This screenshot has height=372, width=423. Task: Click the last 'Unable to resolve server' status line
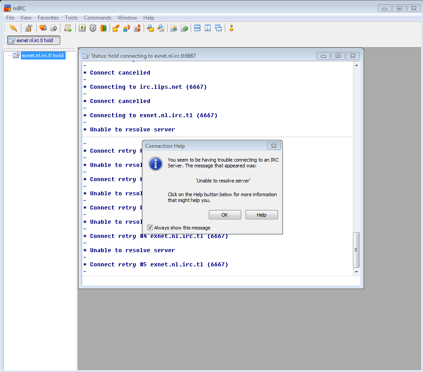tap(133, 250)
